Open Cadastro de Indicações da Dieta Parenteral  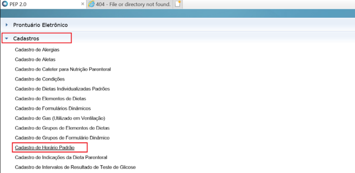coord(61,157)
